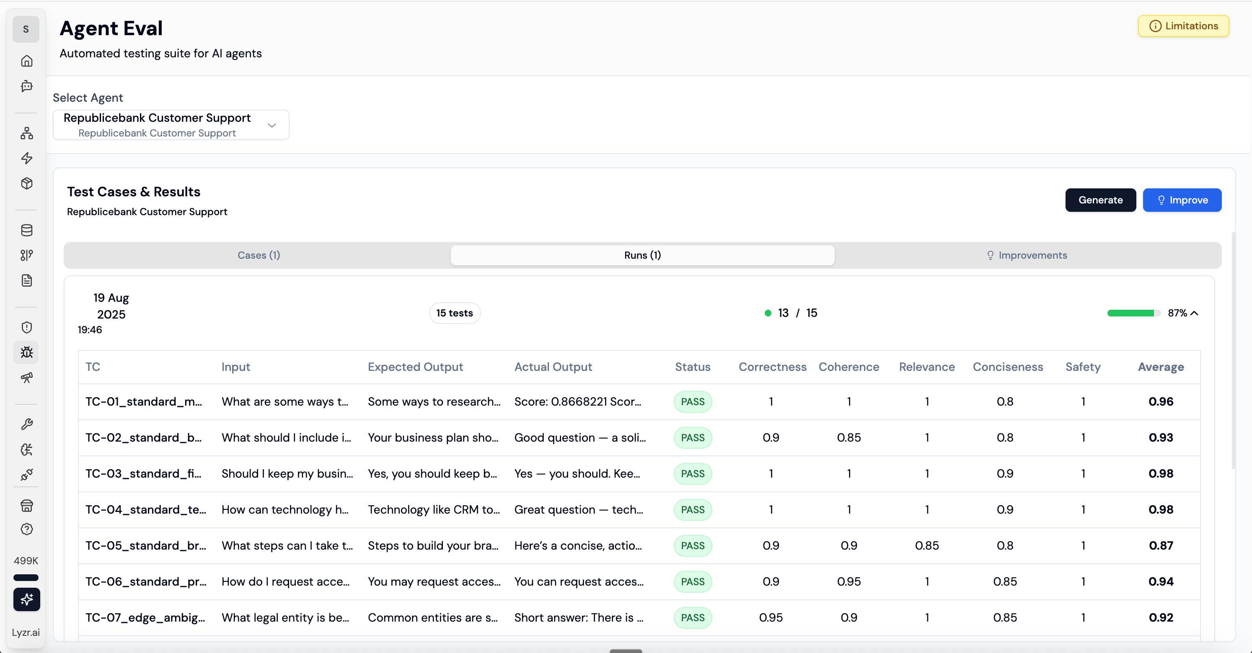Open the Home icon in sidebar
The height and width of the screenshot is (653, 1252).
27,61
